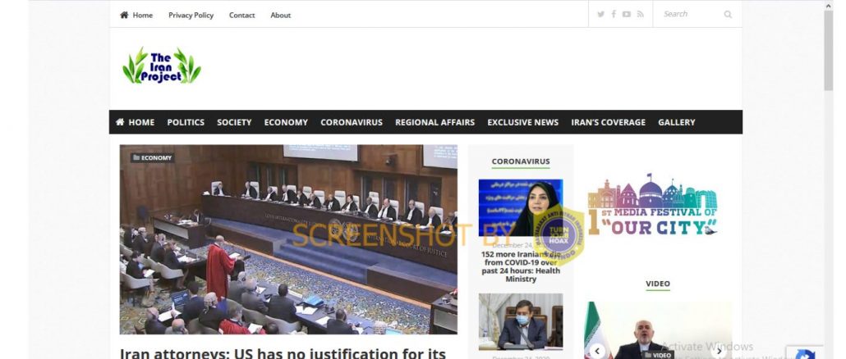Open the IRAN'S COVERAGE section
This screenshot has width=846, height=359.
tap(608, 122)
